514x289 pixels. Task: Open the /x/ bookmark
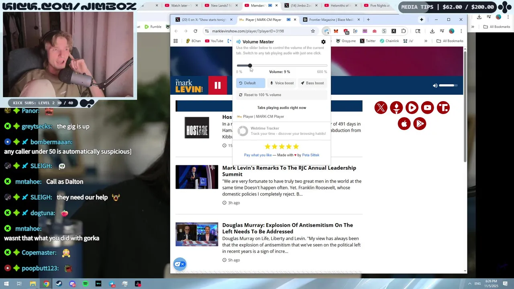coord(408,41)
